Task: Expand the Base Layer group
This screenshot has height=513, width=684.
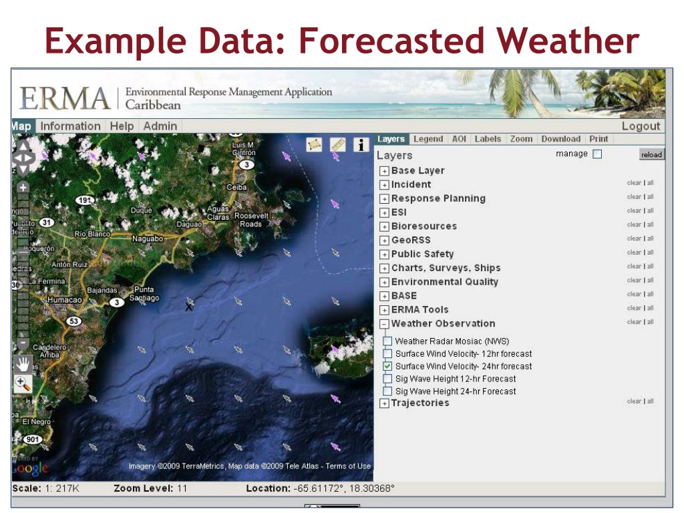Action: point(384,171)
